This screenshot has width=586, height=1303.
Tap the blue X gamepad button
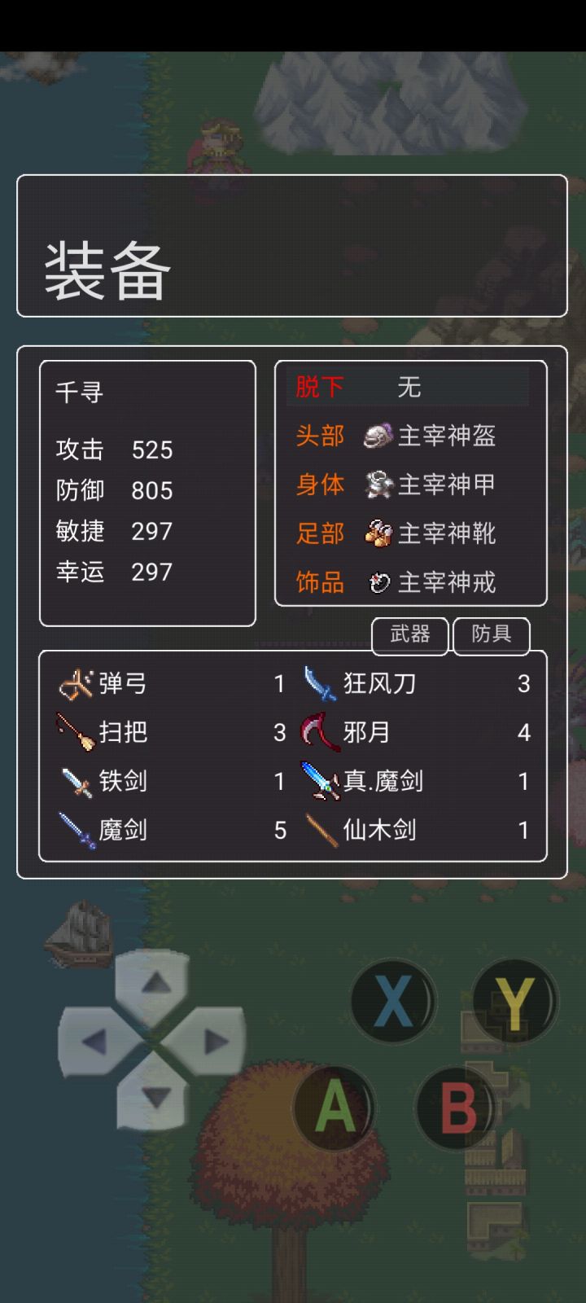point(394,1001)
